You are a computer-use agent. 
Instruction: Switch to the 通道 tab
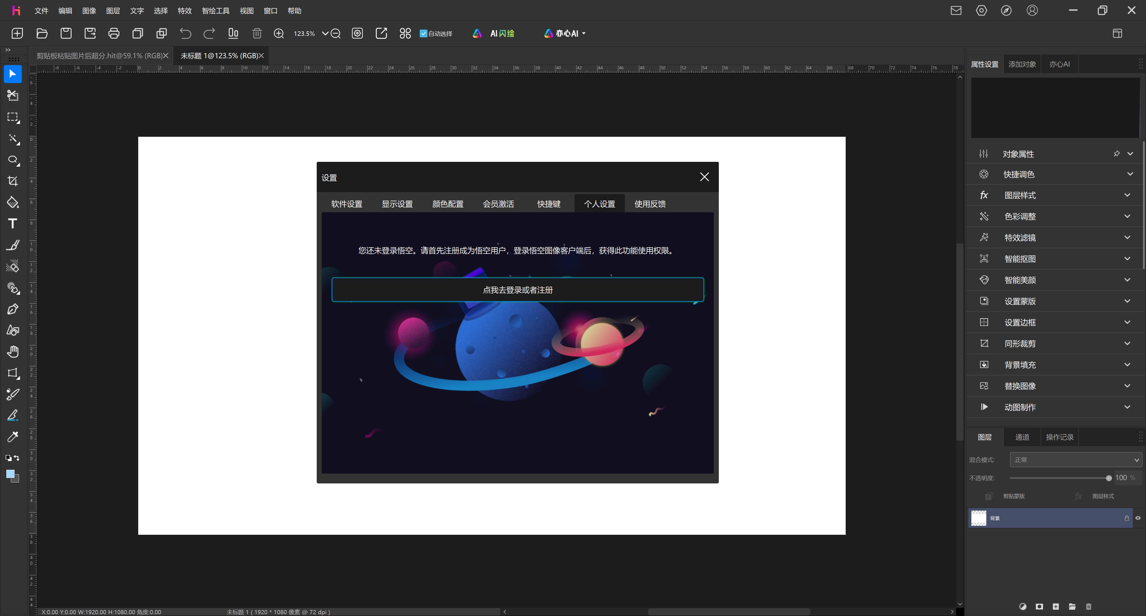click(1022, 437)
